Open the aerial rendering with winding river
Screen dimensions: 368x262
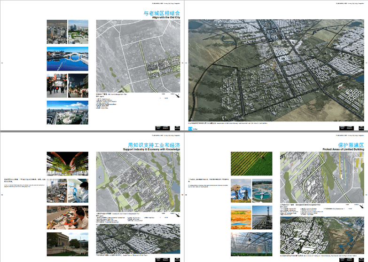point(322,236)
